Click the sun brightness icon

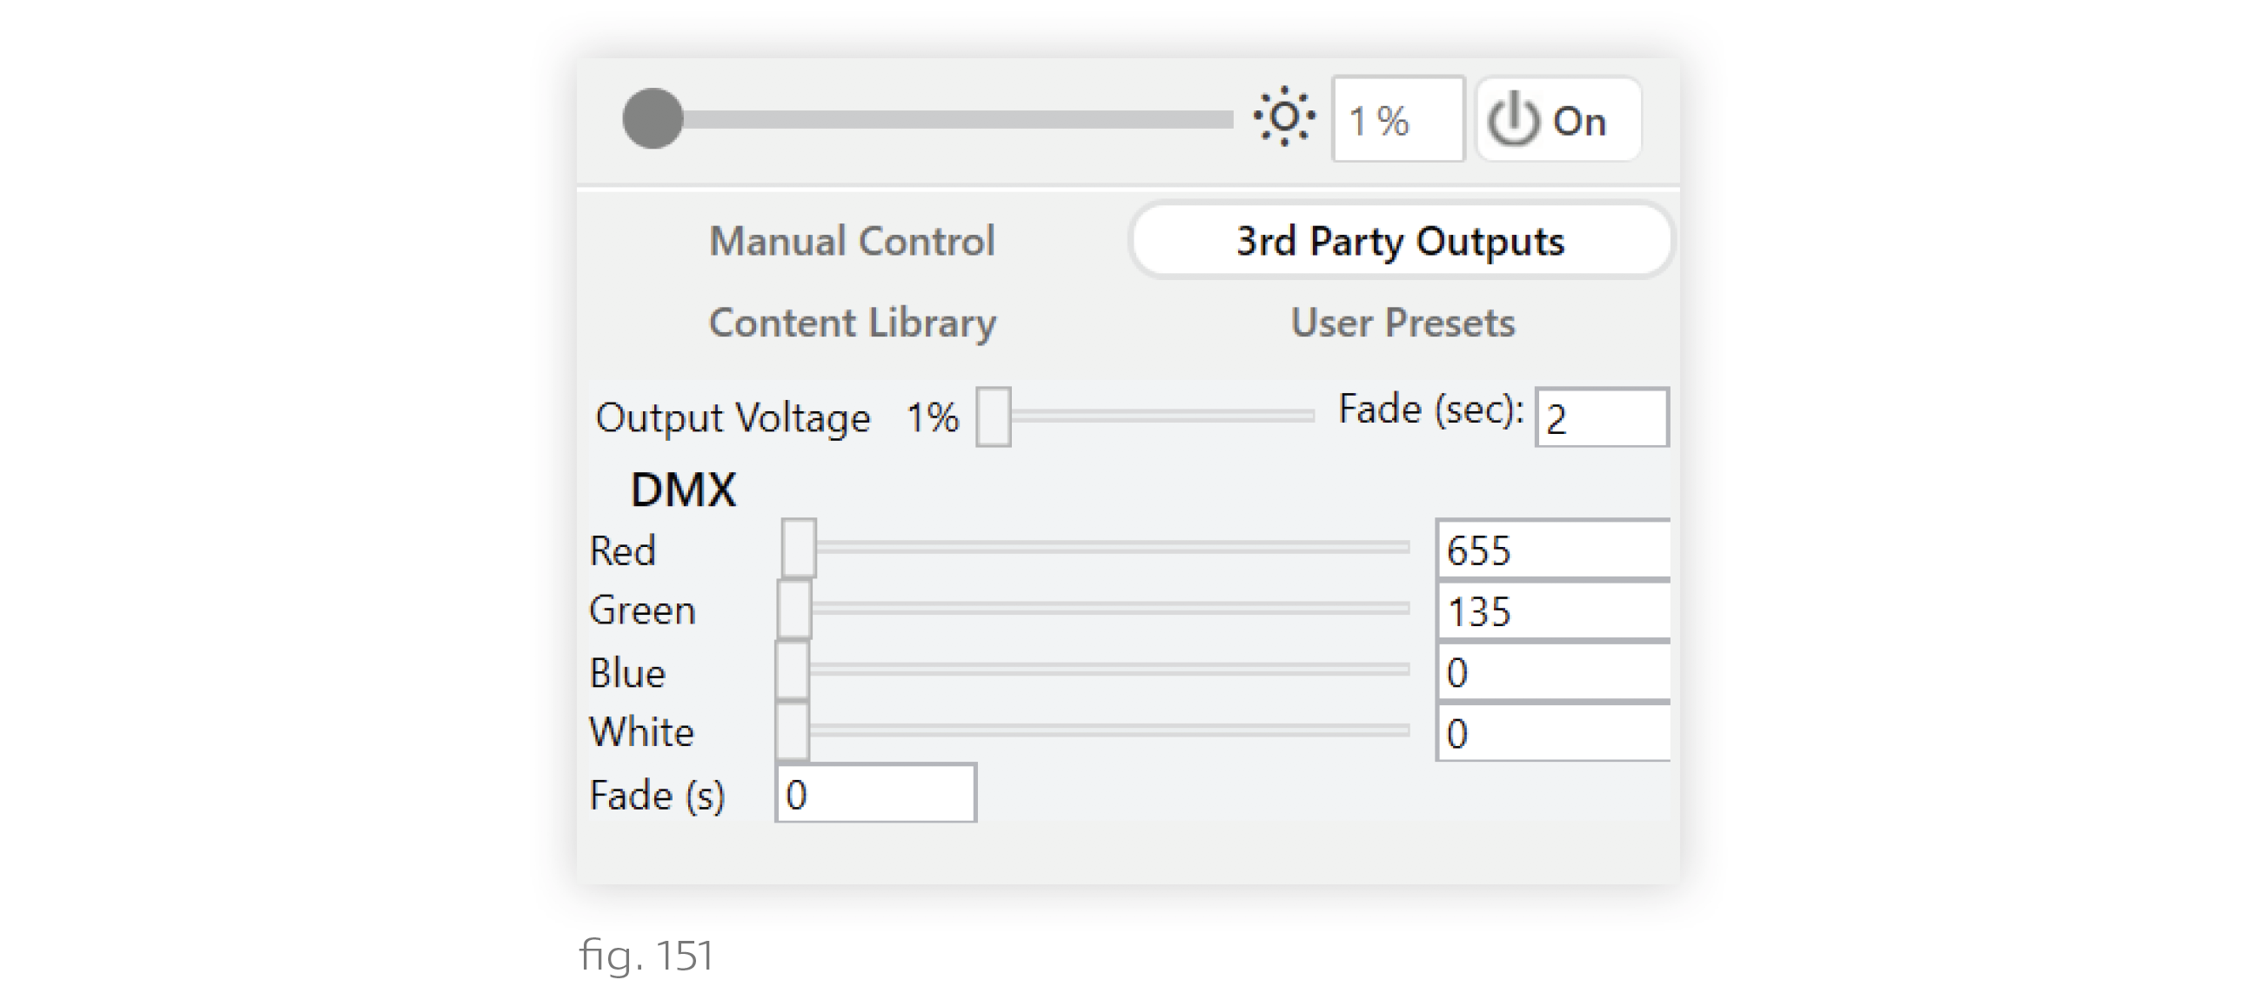click(x=1283, y=117)
